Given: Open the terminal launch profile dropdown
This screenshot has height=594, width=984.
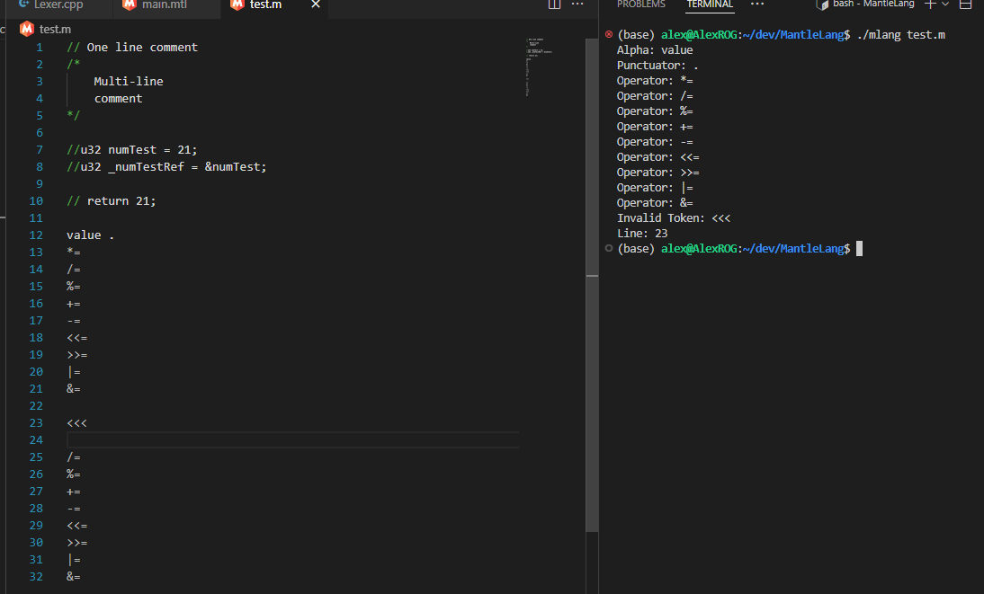Looking at the screenshot, I should tap(945, 4).
